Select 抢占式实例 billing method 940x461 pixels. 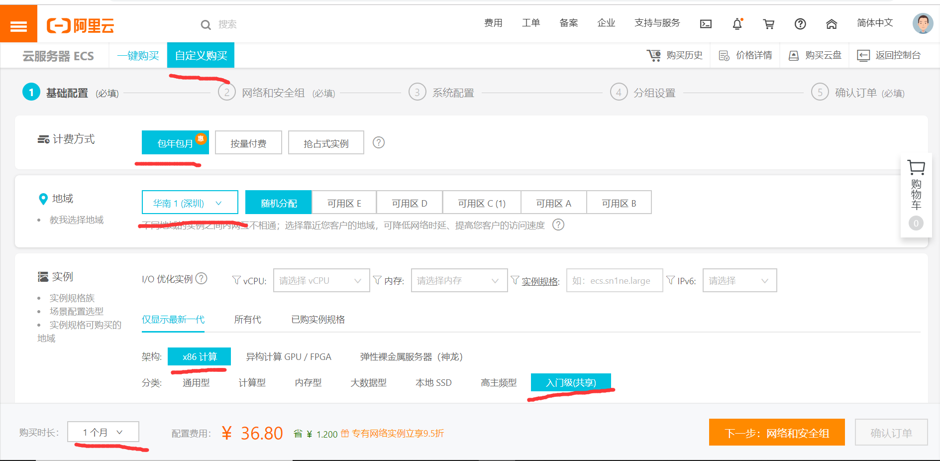pos(326,143)
